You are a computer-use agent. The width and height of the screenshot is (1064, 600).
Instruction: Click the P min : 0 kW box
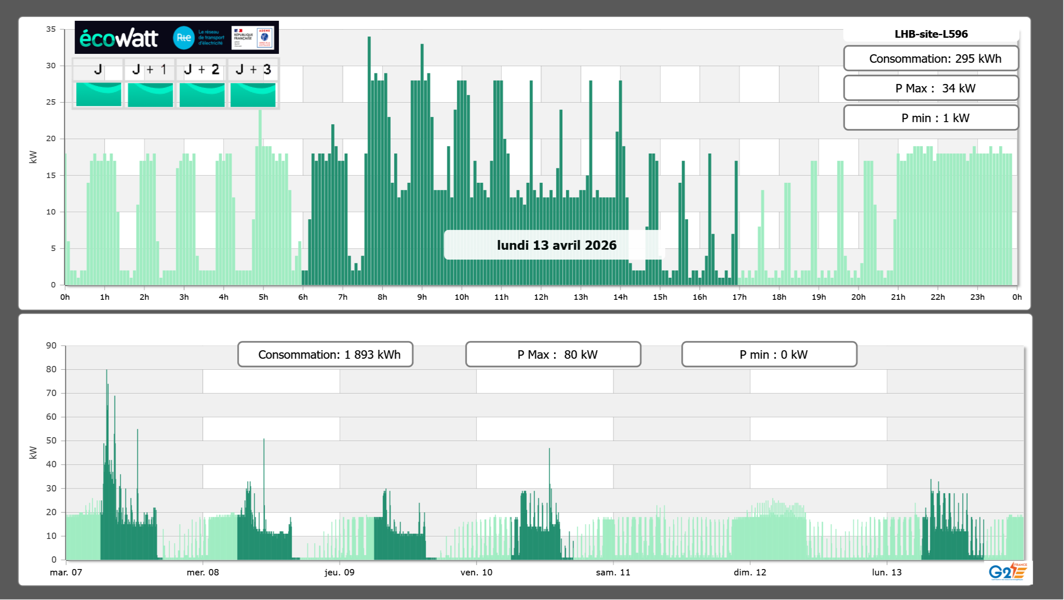(x=769, y=354)
